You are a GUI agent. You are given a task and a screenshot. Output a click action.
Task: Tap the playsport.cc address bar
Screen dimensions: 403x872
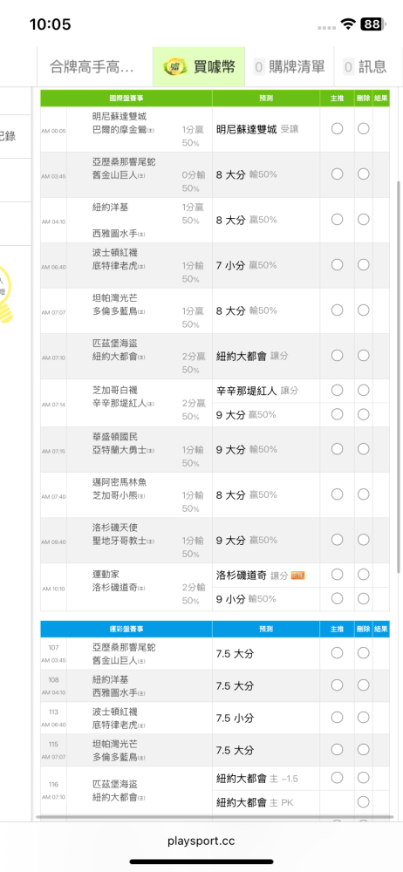pos(201,841)
